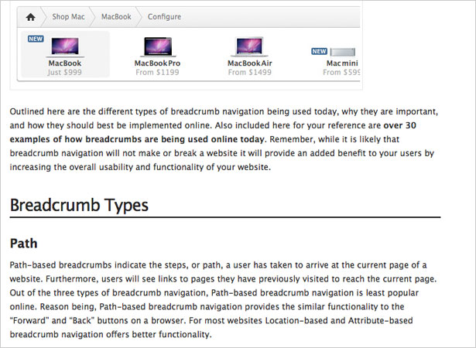Select the Shop Mac breadcrumb
This screenshot has height=348, width=476.
point(68,17)
